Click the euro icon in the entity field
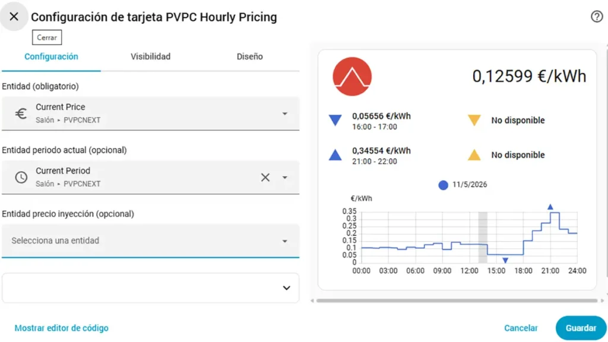Viewport: 608px width, 342px height. [21, 113]
